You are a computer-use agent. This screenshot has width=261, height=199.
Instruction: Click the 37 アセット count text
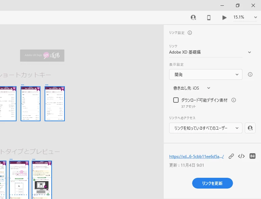(188, 106)
